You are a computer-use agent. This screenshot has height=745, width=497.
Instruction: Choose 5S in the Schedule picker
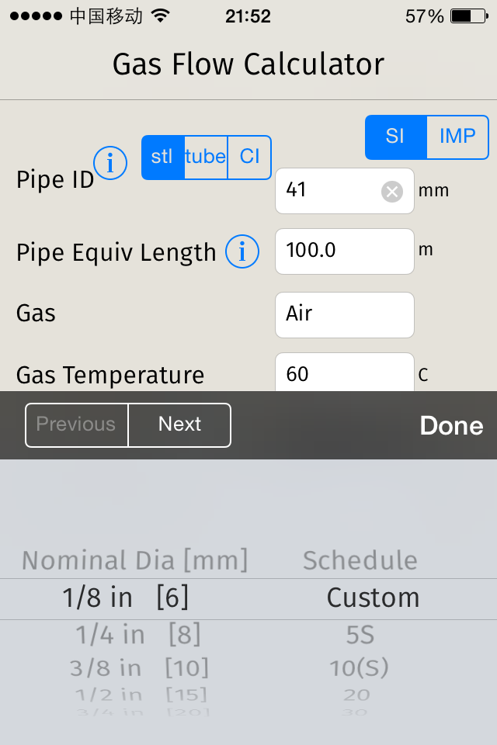pos(360,636)
